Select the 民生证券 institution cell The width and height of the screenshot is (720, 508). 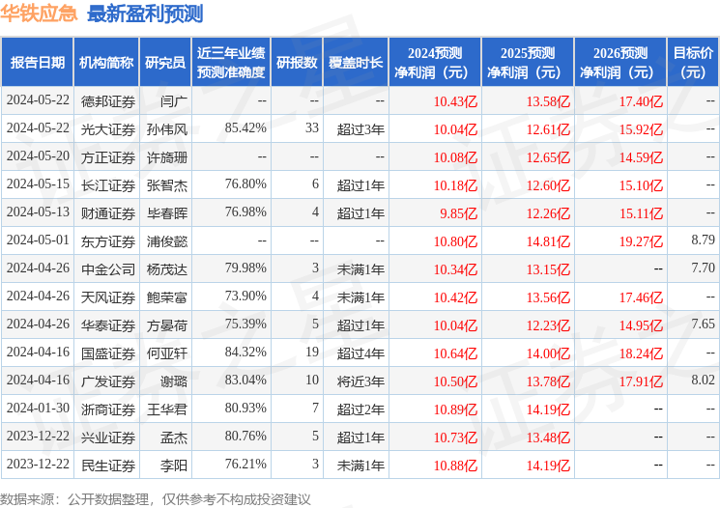coord(108,466)
